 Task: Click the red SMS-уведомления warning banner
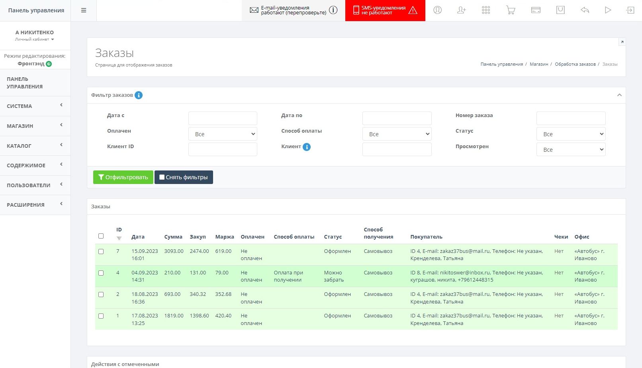click(x=385, y=10)
